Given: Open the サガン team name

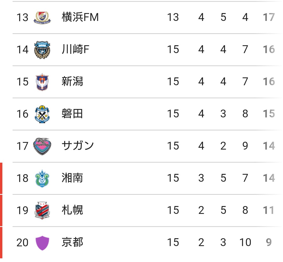Looking at the screenshot, I should click(x=78, y=146).
